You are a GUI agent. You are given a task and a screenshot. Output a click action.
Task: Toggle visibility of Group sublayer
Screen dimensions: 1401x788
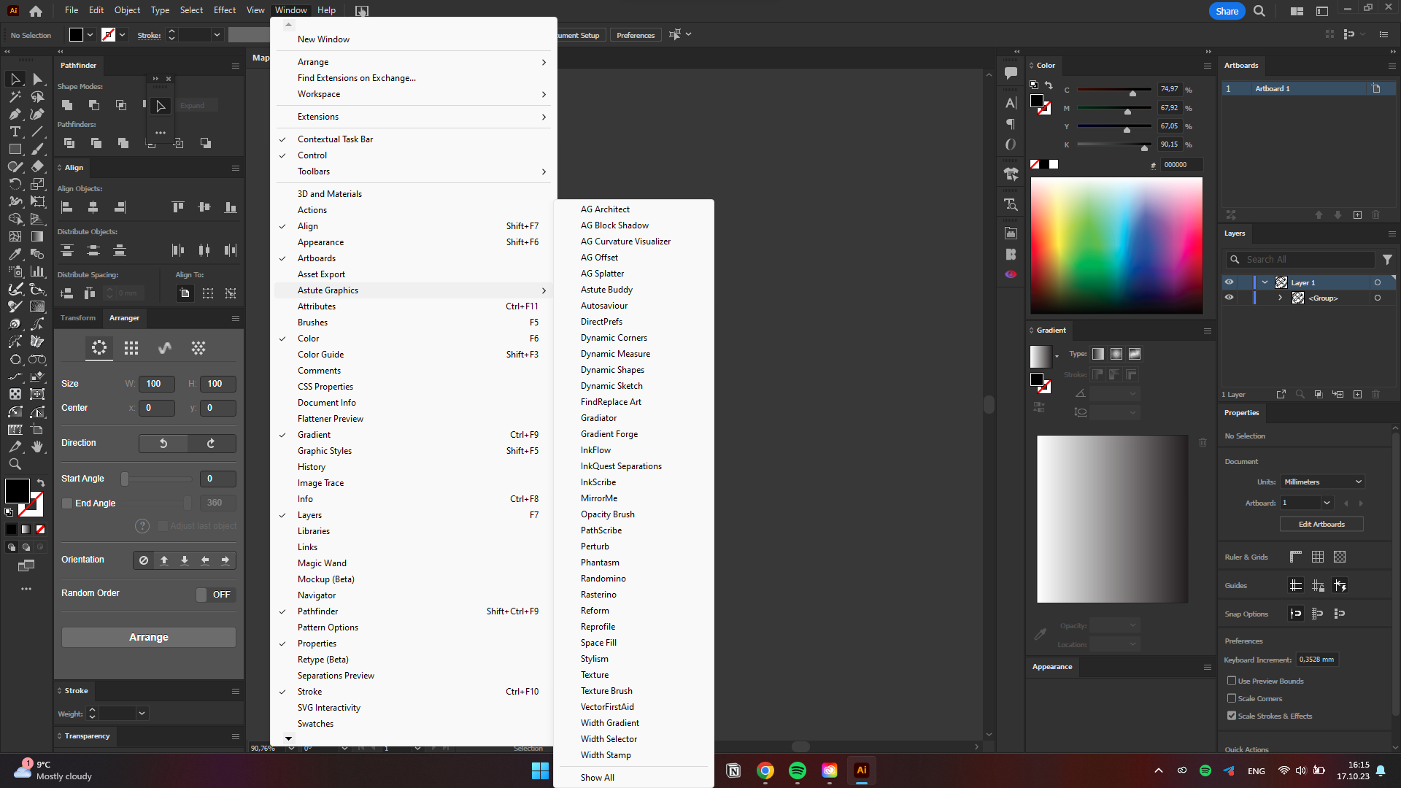tap(1229, 298)
